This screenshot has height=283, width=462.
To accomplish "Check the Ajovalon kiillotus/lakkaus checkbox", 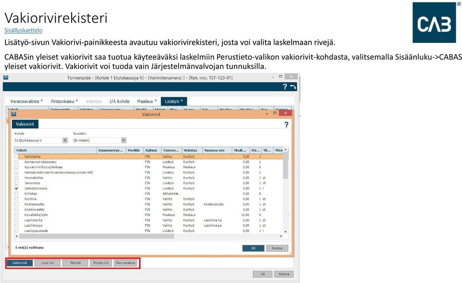I will [x=17, y=167].
